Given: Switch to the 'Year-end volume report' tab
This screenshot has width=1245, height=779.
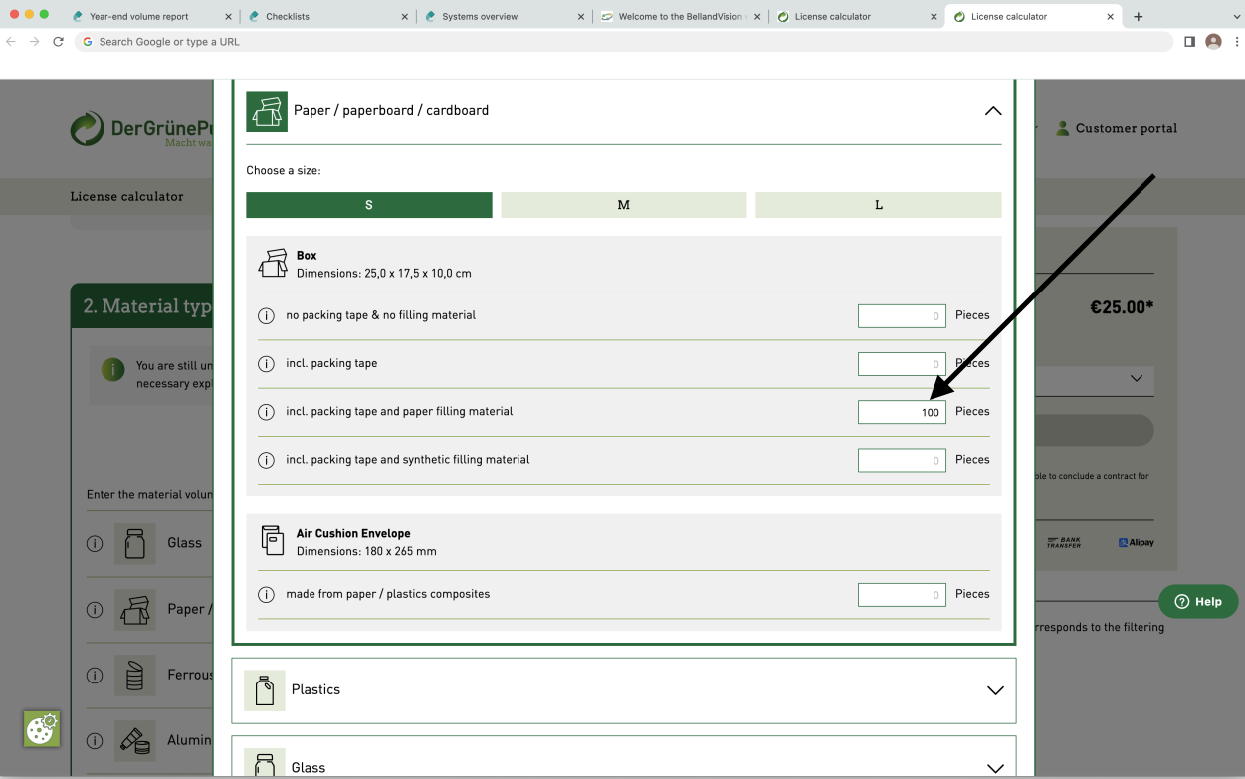Looking at the screenshot, I should click(x=139, y=17).
